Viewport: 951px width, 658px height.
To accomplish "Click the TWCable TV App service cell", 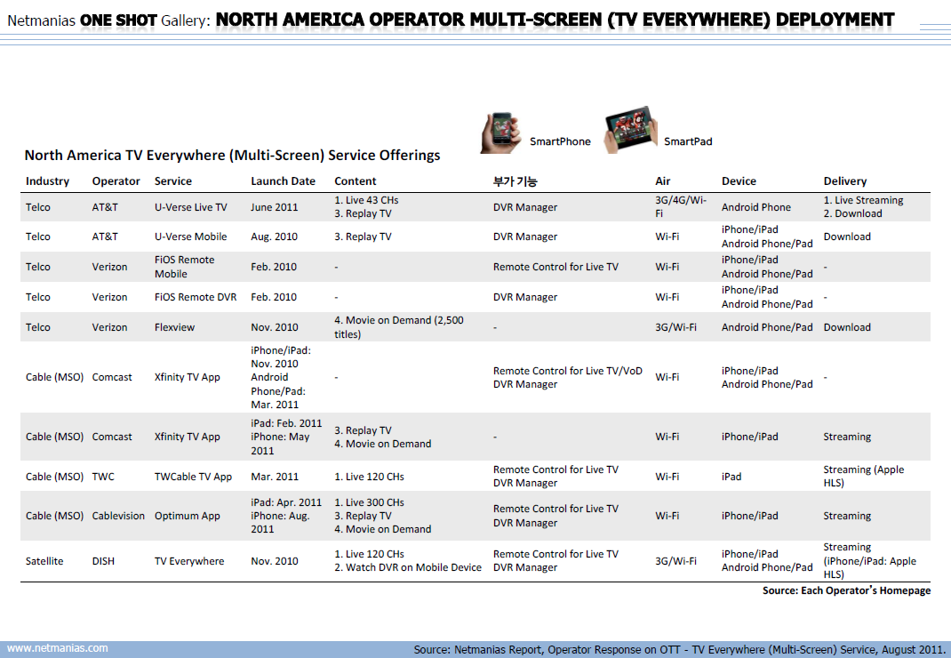I will click(193, 477).
